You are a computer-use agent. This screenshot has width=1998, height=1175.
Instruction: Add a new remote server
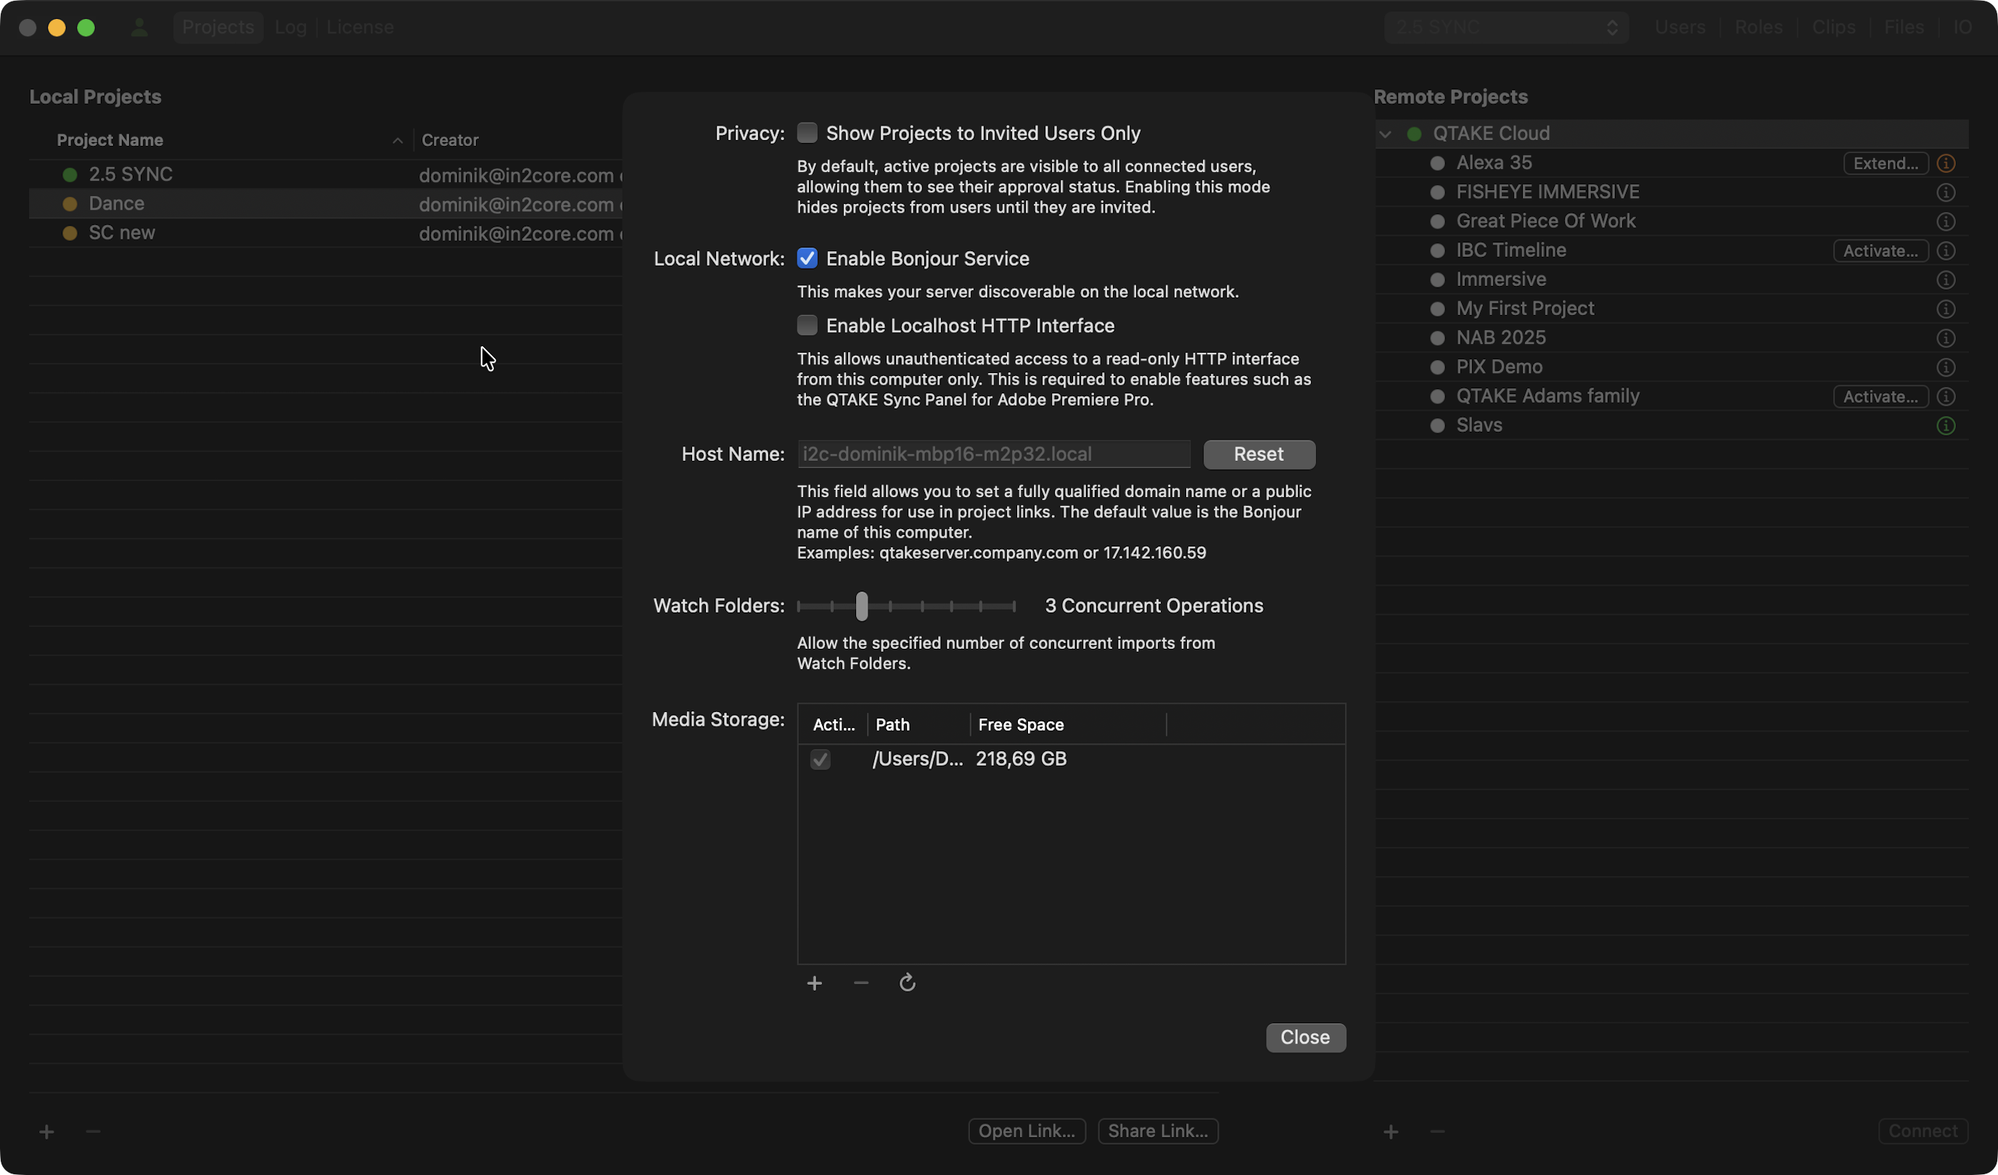(1391, 1131)
